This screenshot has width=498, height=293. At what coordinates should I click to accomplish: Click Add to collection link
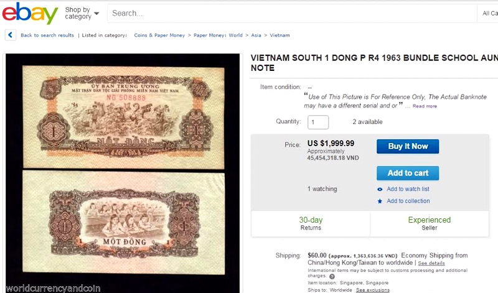408,201
